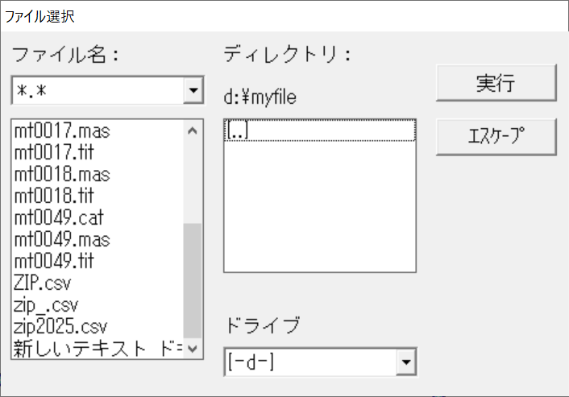Click the file list scroll-down arrow
This screenshot has height=397, width=569.
point(193,348)
